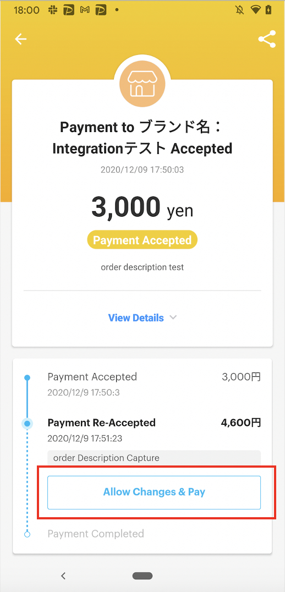
Task: Tap the first PayPay notification icon
Action: [x=69, y=10]
